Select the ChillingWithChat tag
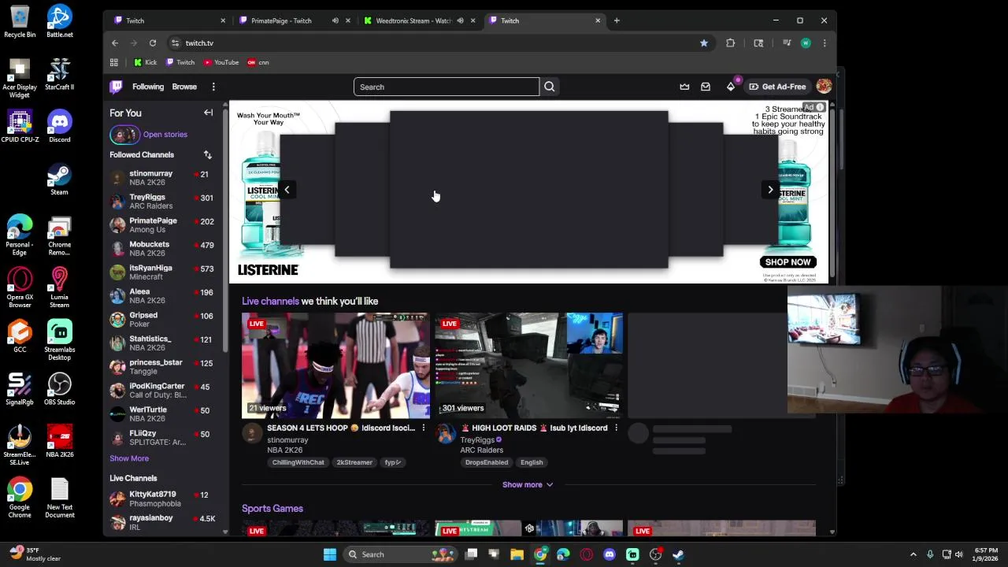 click(298, 462)
